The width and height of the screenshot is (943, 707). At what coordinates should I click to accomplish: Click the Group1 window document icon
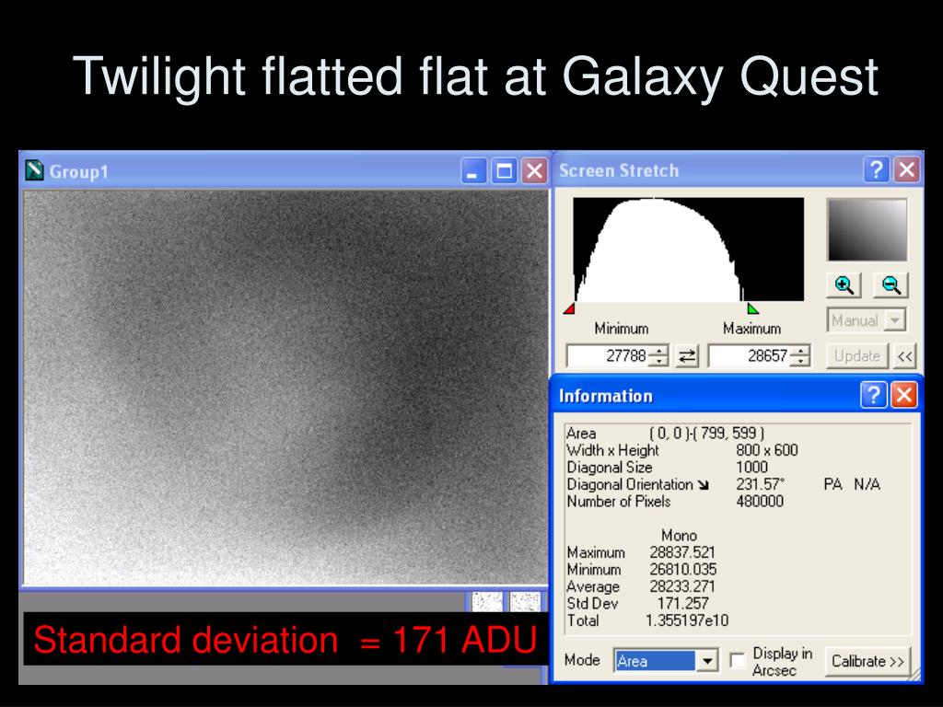(34, 170)
